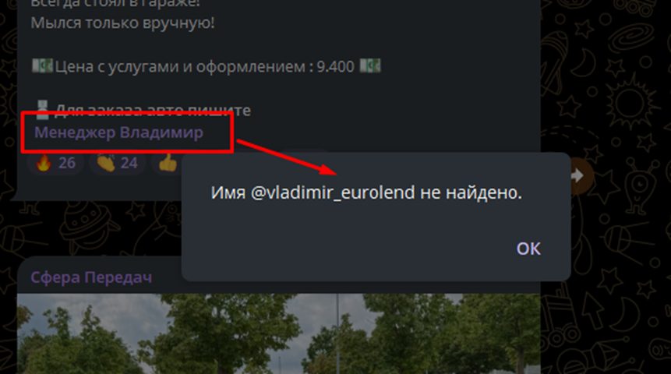The width and height of the screenshot is (671, 374).
Task: Click the red annotation arrow head
Action: (329, 169)
